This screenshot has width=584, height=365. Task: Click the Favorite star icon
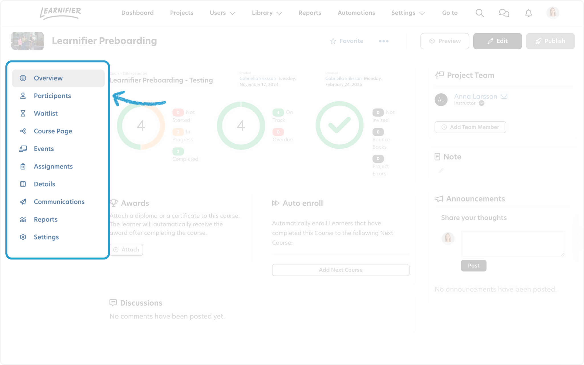(x=333, y=41)
